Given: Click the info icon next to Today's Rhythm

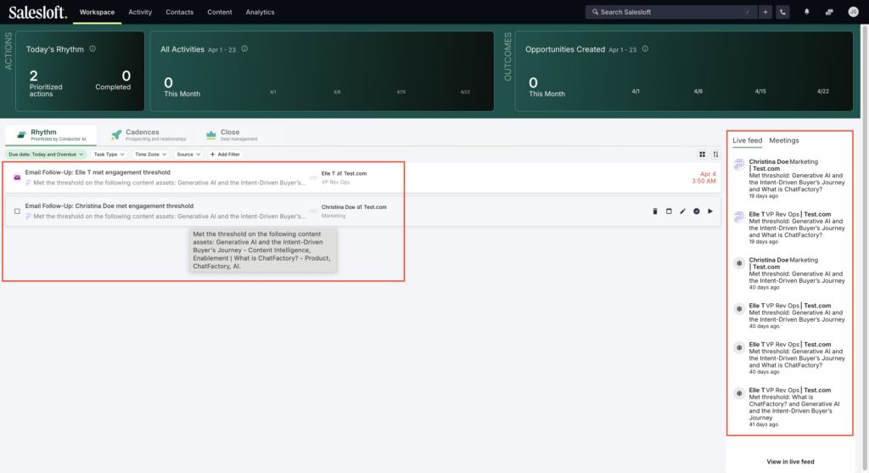Looking at the screenshot, I should 93,48.
